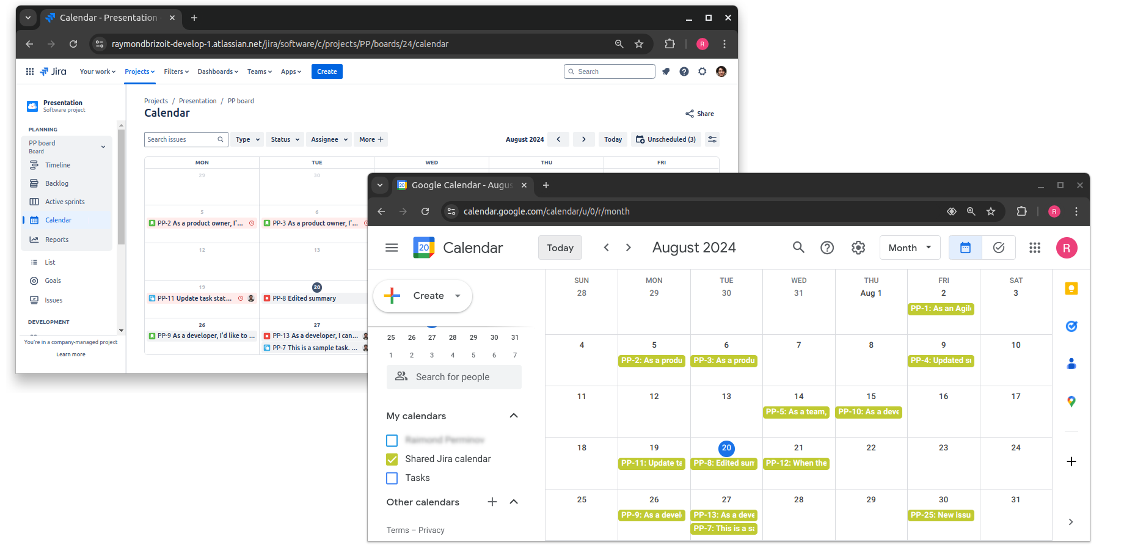The height and width of the screenshot is (550, 1124).
Task: Uncheck Shared Jira calendar checkbox
Action: [392, 459]
